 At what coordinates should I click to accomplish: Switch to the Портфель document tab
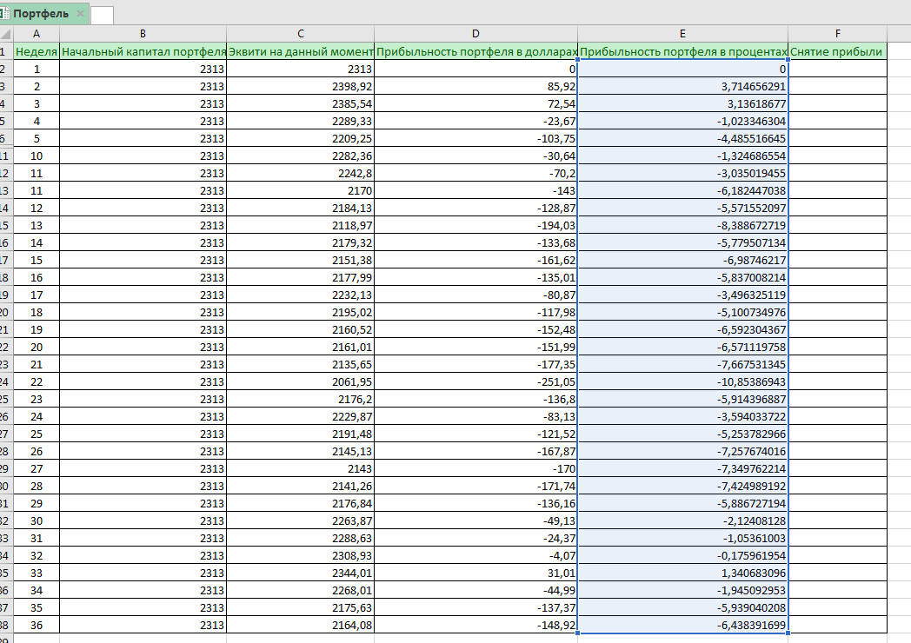pyautogui.click(x=41, y=14)
